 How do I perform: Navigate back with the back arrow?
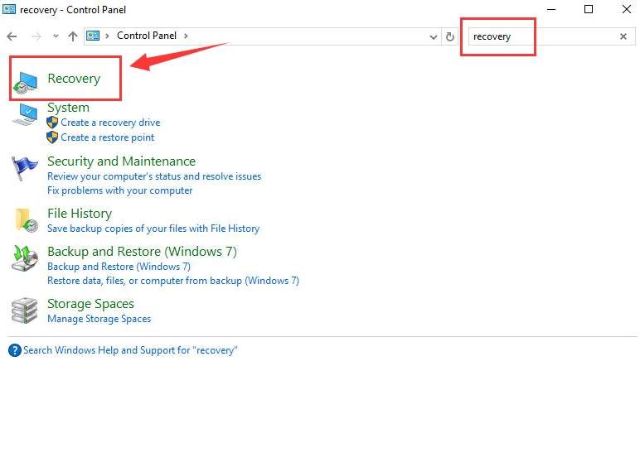coord(12,36)
